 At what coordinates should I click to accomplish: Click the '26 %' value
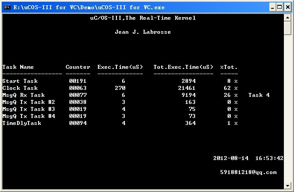(231, 95)
